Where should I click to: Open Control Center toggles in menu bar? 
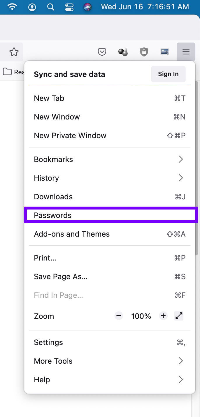click(69, 7)
